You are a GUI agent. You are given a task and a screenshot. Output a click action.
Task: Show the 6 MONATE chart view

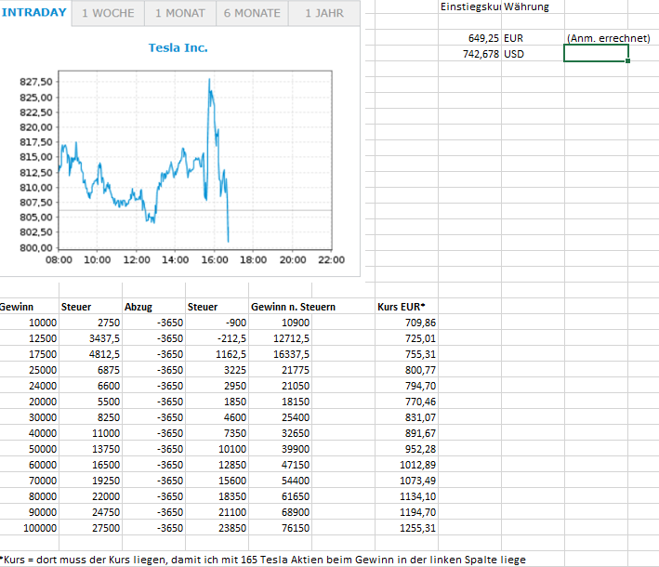coord(252,13)
